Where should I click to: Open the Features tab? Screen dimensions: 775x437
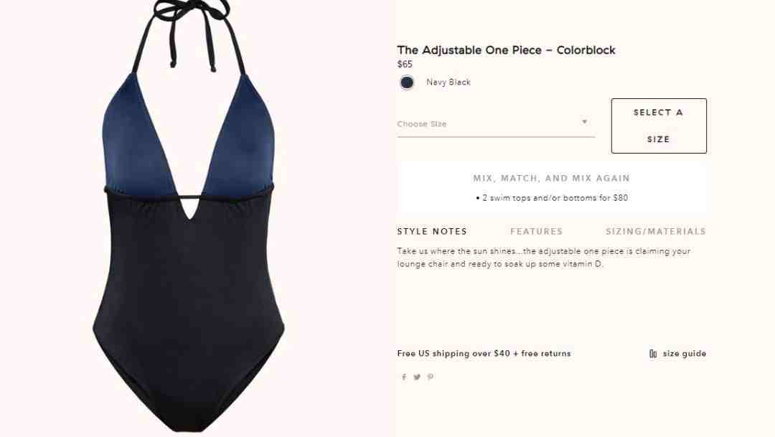pyautogui.click(x=536, y=231)
